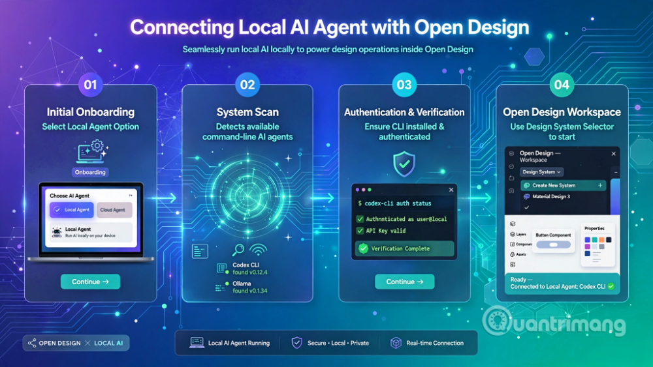Pick the orange swatch in Properties
The image size is (653, 367).
tap(601, 240)
